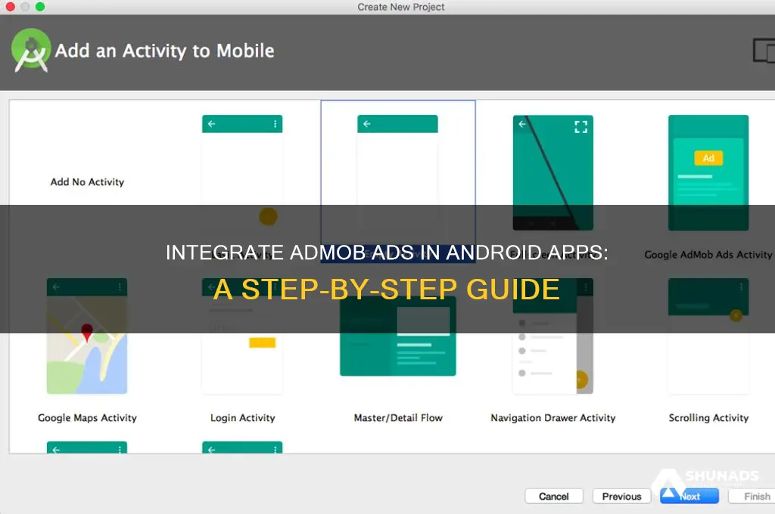The image size is (775, 514).
Task: Select the Navigation Drawer Activity thumbnail
Action: coord(552,336)
